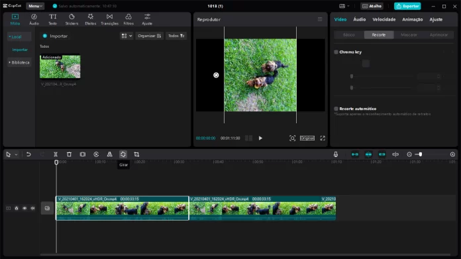
Task: Click the Importar media button
Action: coord(55,36)
